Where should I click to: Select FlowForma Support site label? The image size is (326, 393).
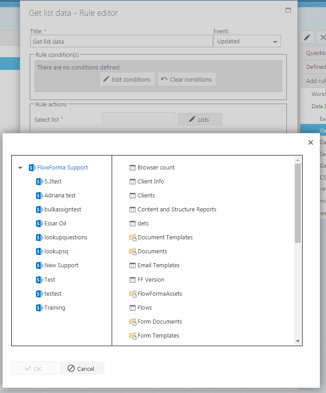(63, 167)
